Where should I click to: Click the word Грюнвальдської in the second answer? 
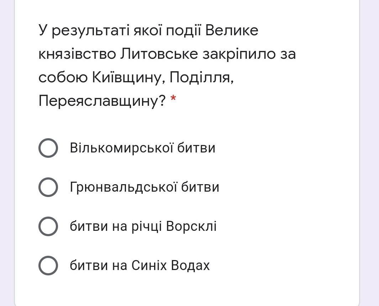pyautogui.click(x=123, y=187)
